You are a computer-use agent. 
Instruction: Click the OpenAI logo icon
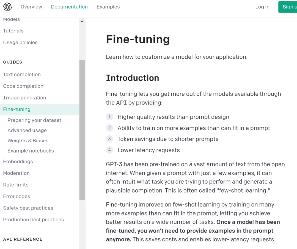(x=8, y=7)
